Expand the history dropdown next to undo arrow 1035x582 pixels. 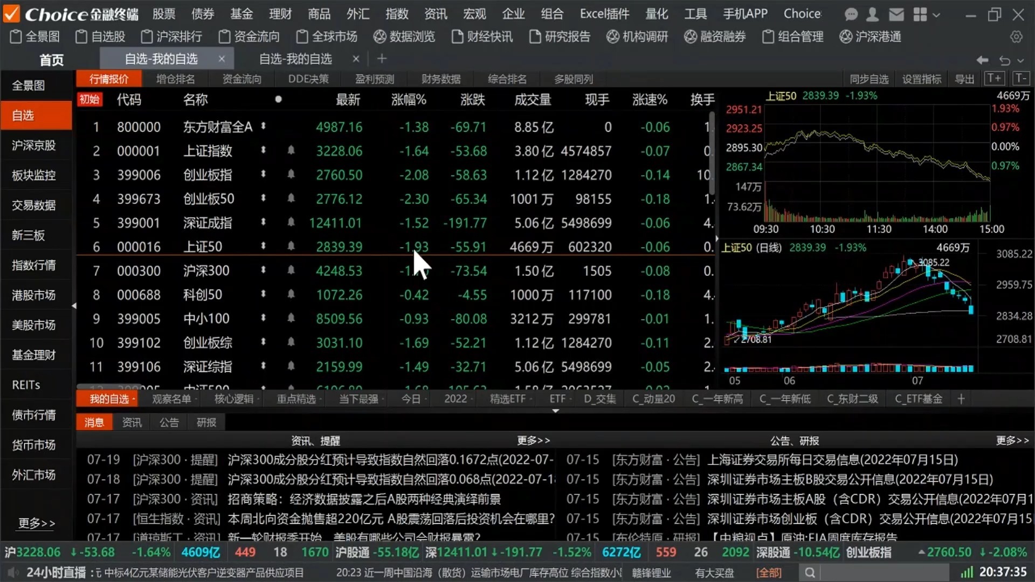[x=1020, y=60]
